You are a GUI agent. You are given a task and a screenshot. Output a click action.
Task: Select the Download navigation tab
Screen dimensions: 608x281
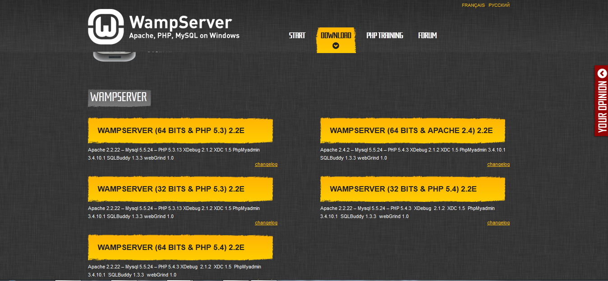(x=336, y=35)
